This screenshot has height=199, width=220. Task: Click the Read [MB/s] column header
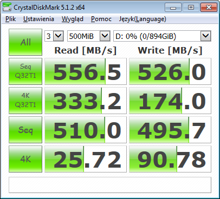pos(86,50)
